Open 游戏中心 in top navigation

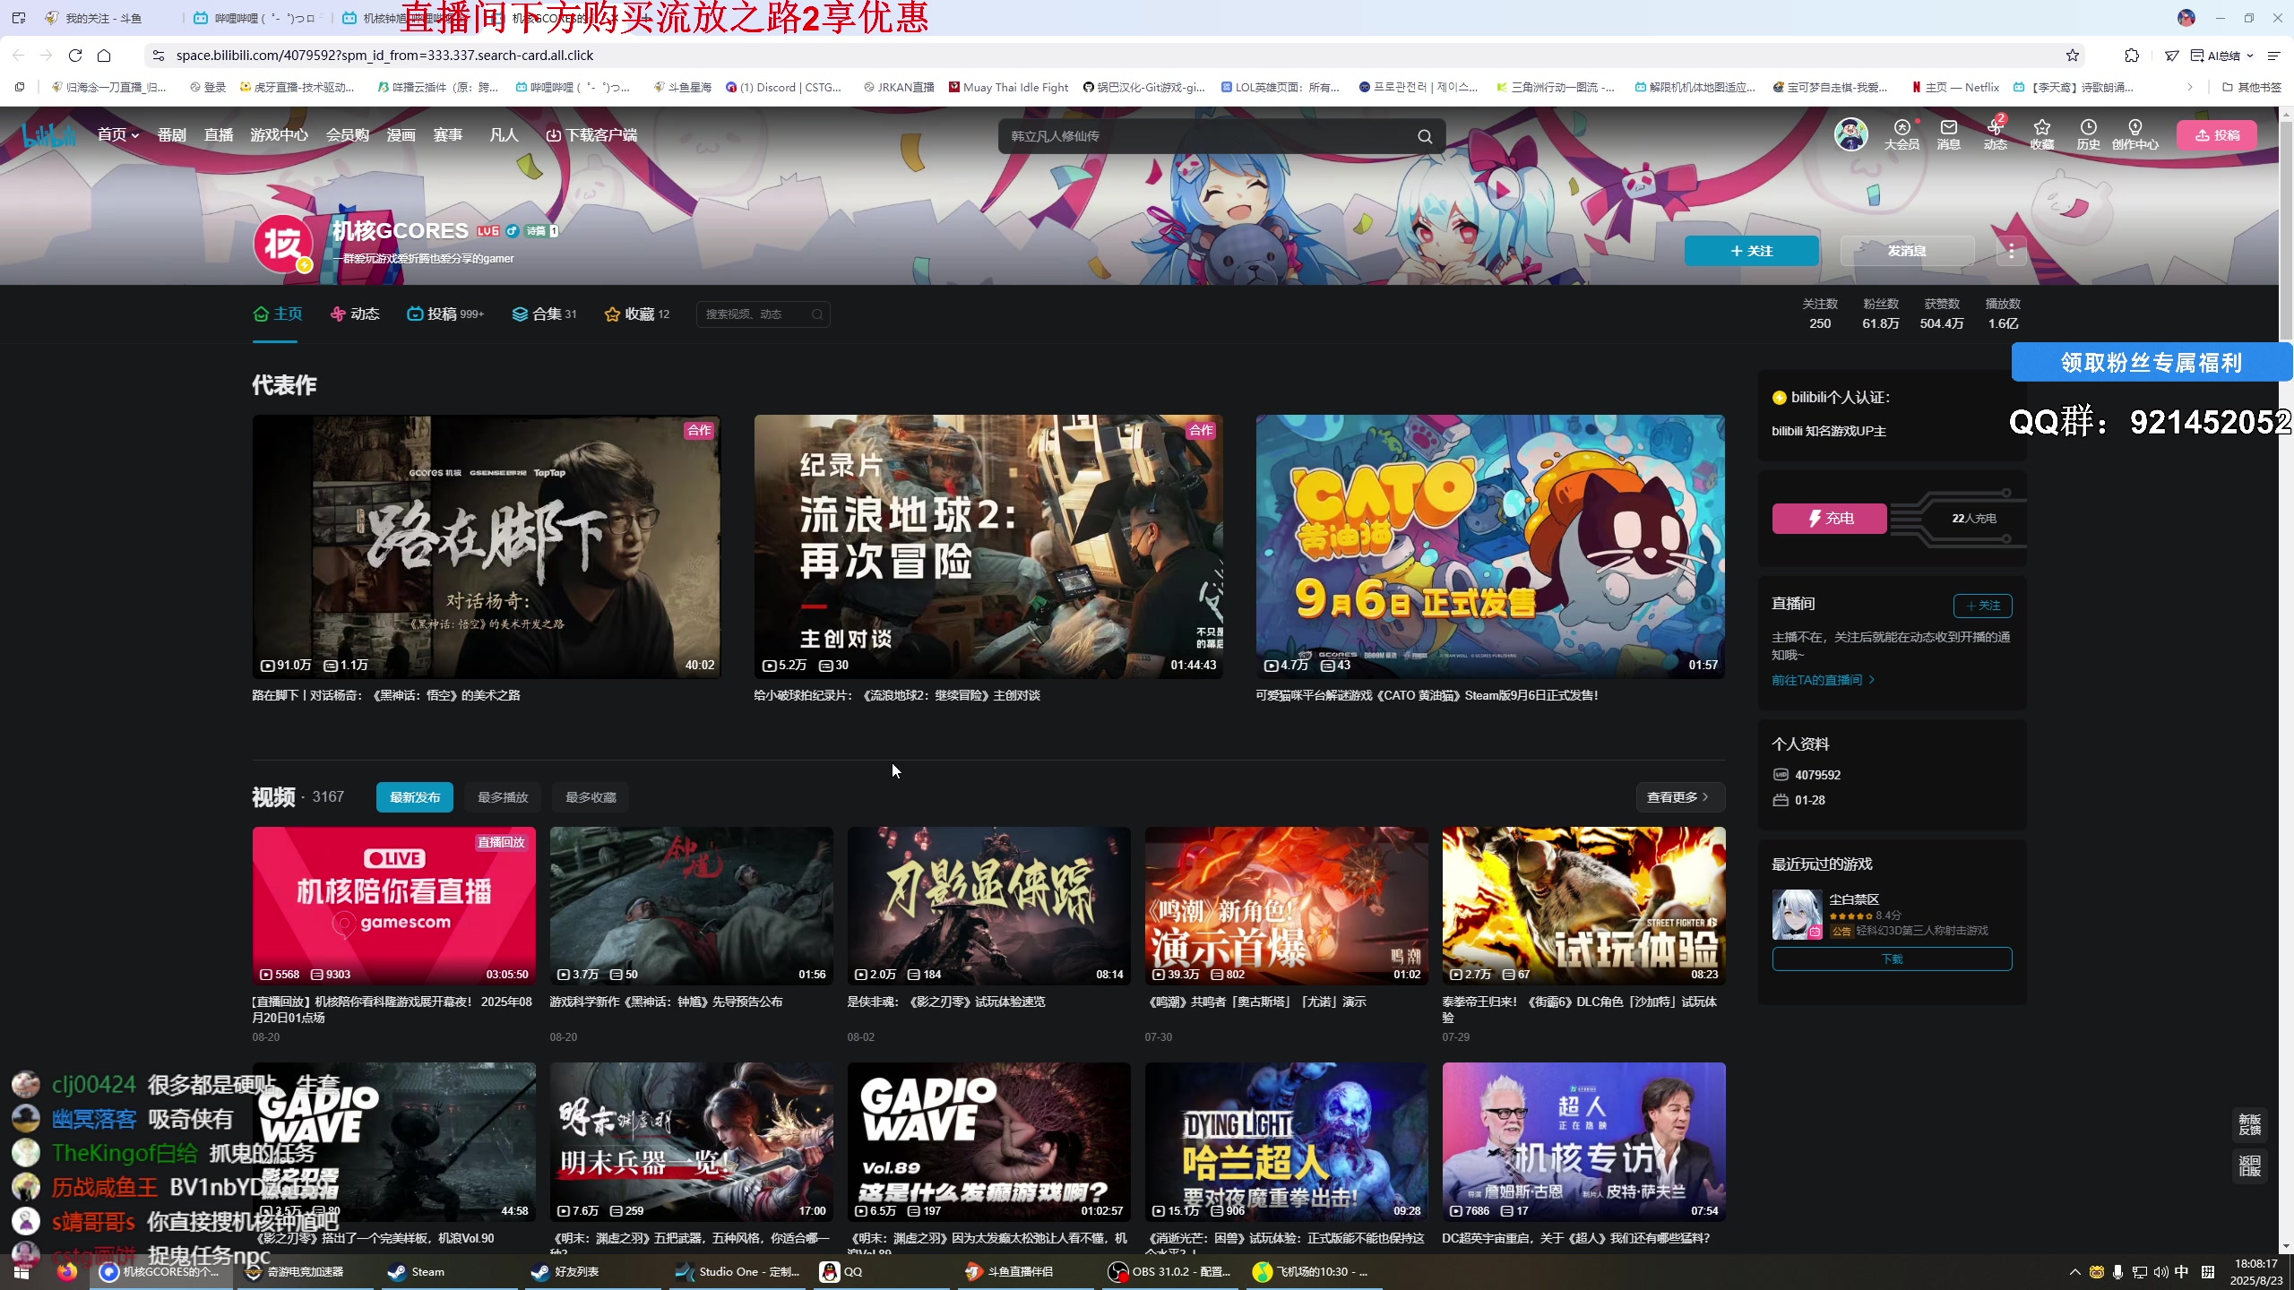pyautogui.click(x=279, y=135)
